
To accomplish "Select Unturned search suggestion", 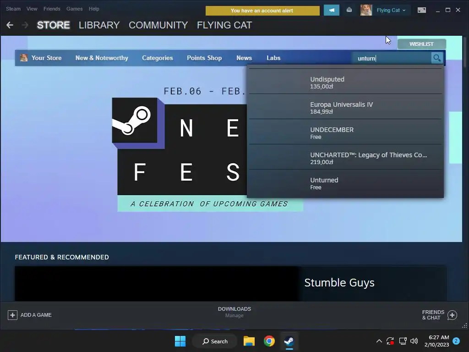I will coord(345,183).
